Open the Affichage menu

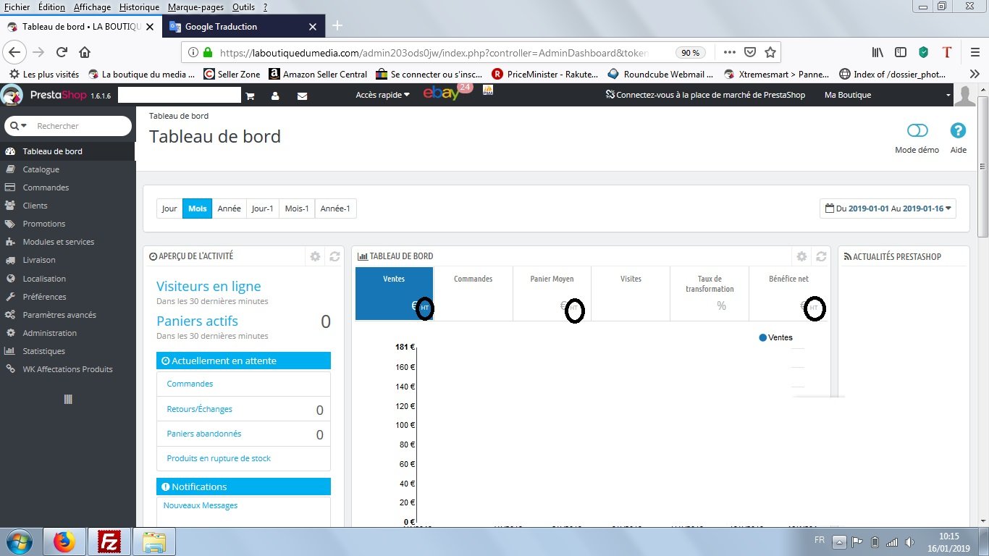point(93,7)
